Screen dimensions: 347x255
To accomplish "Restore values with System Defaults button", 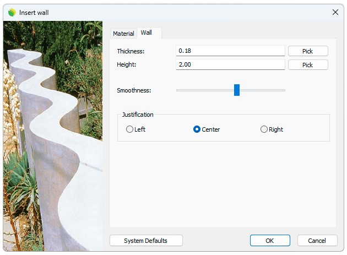I will click(x=146, y=241).
